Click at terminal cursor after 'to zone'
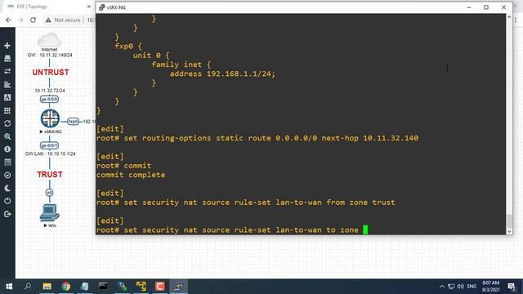Viewport: 523px width, 294px height. (365, 230)
